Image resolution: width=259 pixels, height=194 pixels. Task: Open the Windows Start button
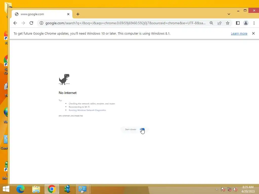coord(6,189)
